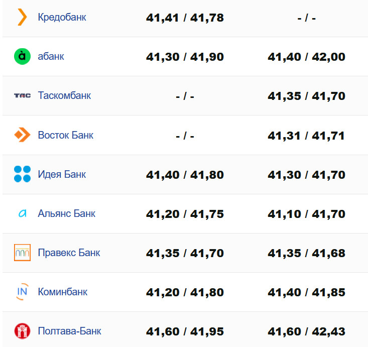Image resolution: width=368 pixels, height=347 pixels.
Task: Click the Правекс Банк orange square logo
Action: click(22, 253)
